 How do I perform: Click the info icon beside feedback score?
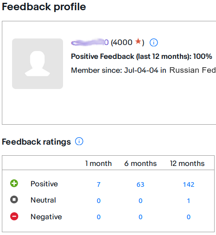pos(153,43)
